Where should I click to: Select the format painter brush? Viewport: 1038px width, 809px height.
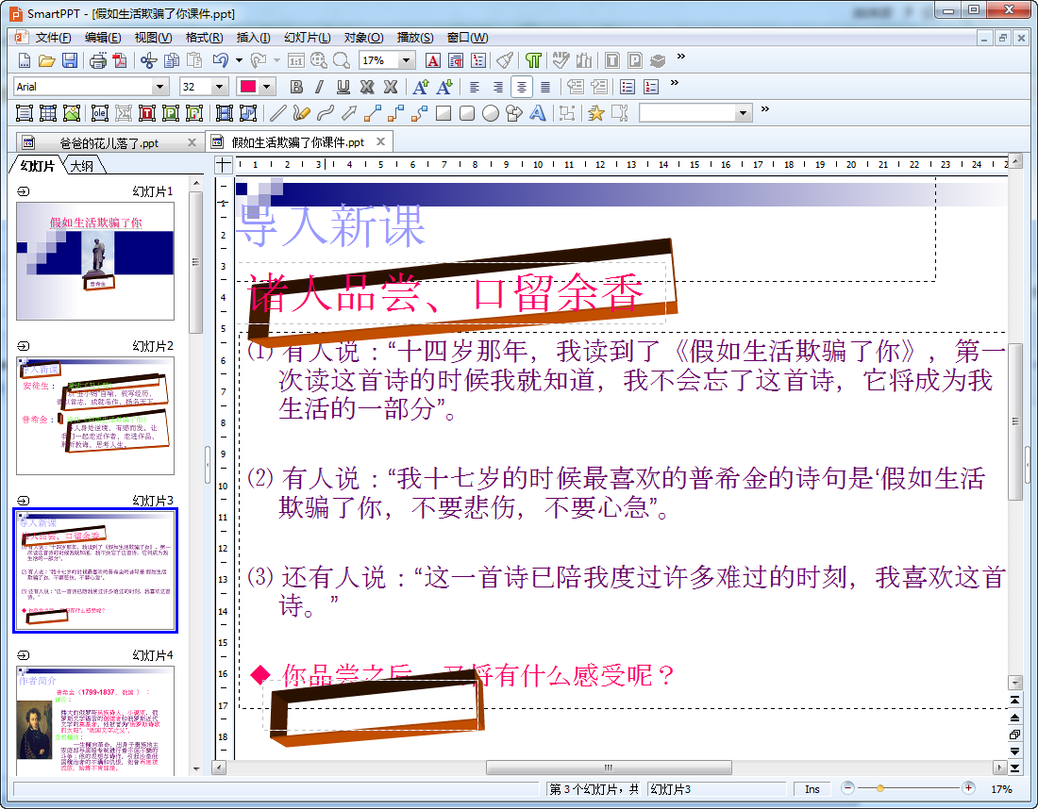click(x=505, y=61)
